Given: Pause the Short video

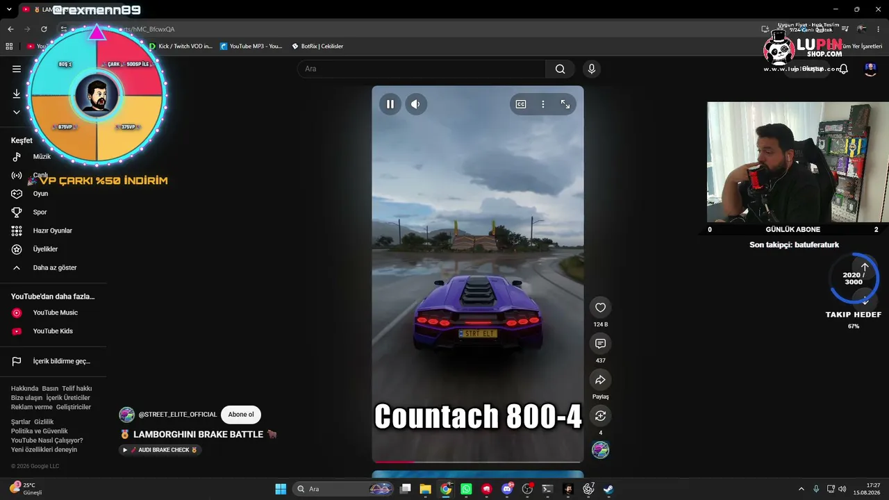Looking at the screenshot, I should pyautogui.click(x=390, y=104).
